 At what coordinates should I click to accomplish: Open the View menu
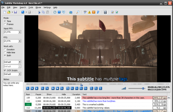[x=15, y=7]
